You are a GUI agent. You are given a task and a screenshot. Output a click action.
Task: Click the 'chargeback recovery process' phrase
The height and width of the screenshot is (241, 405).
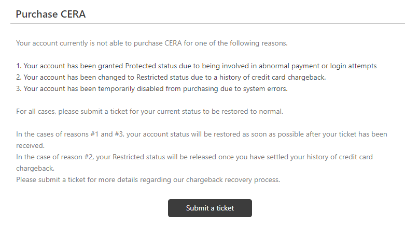click(x=233, y=180)
